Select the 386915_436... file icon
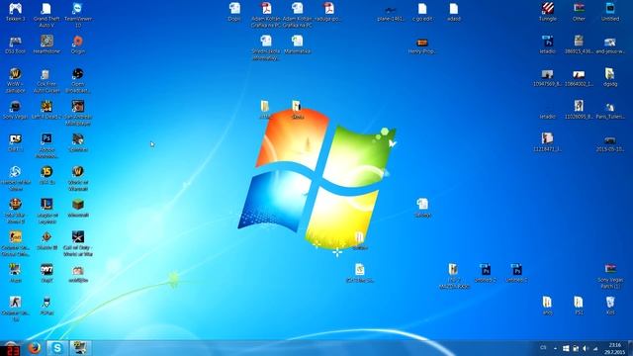 [579, 44]
